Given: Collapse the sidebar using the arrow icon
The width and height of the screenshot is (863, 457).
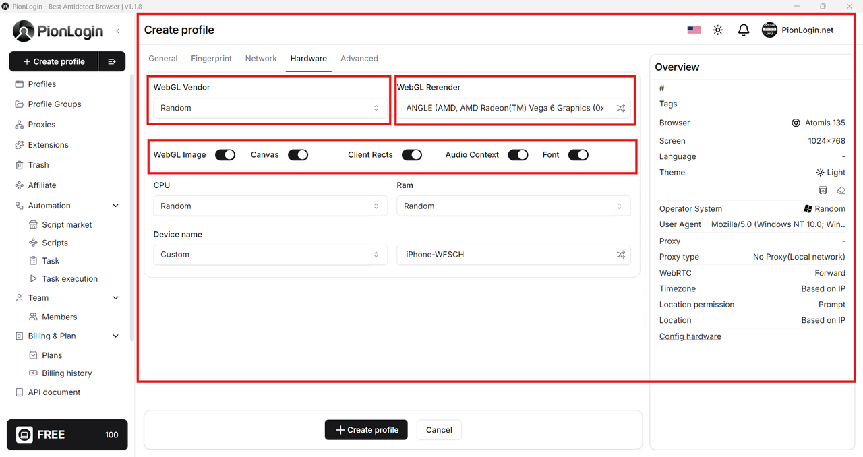Looking at the screenshot, I should pyautogui.click(x=118, y=31).
